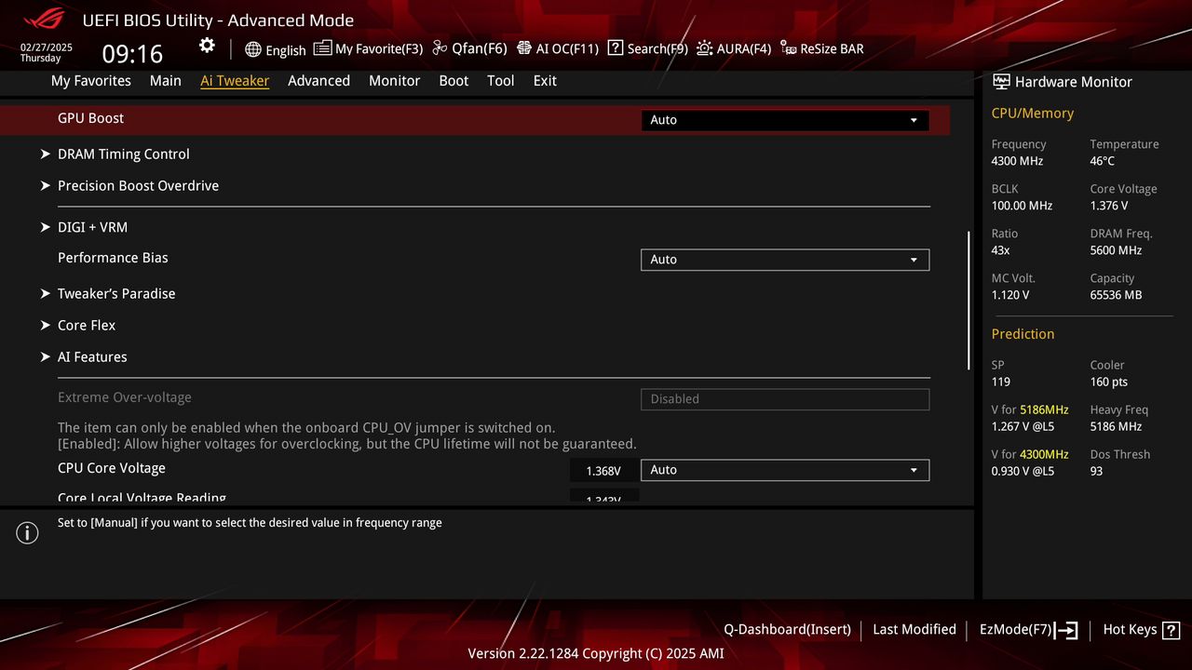Expand Tweaker's Paradise submenu
The image size is (1192, 670).
[x=108, y=294]
